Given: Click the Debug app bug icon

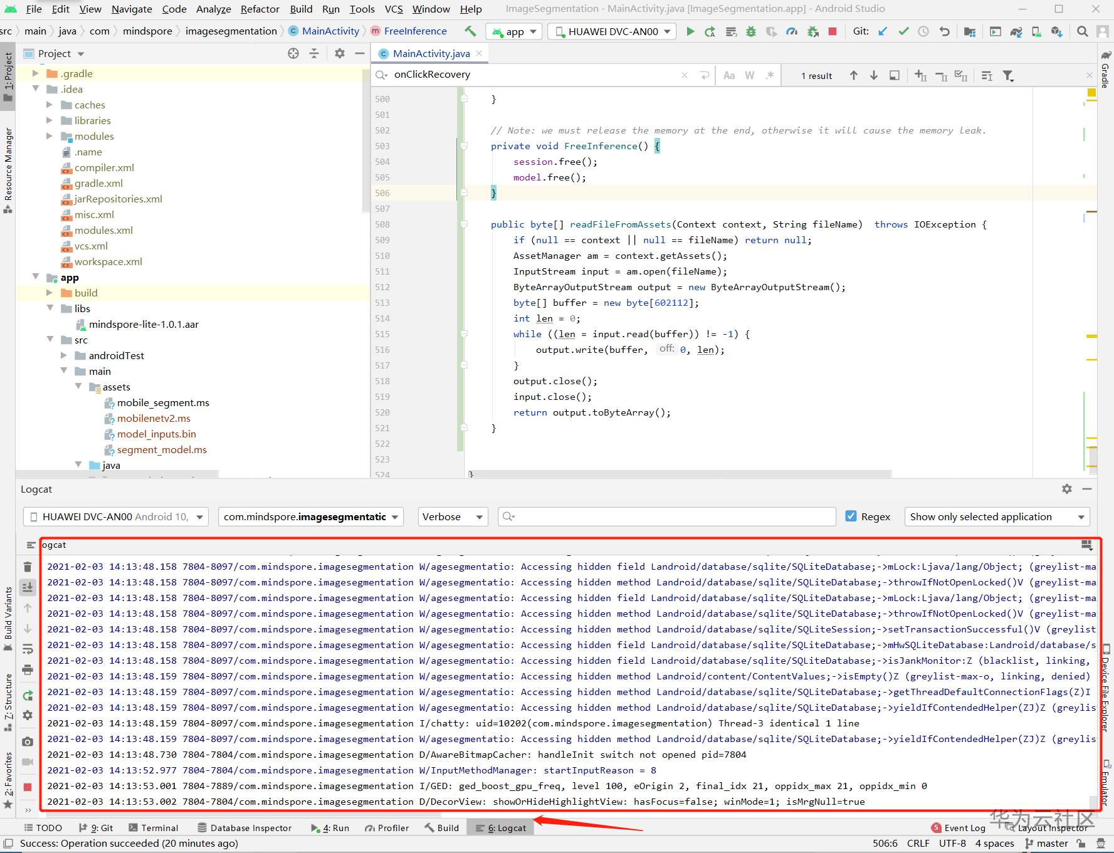Looking at the screenshot, I should [751, 31].
